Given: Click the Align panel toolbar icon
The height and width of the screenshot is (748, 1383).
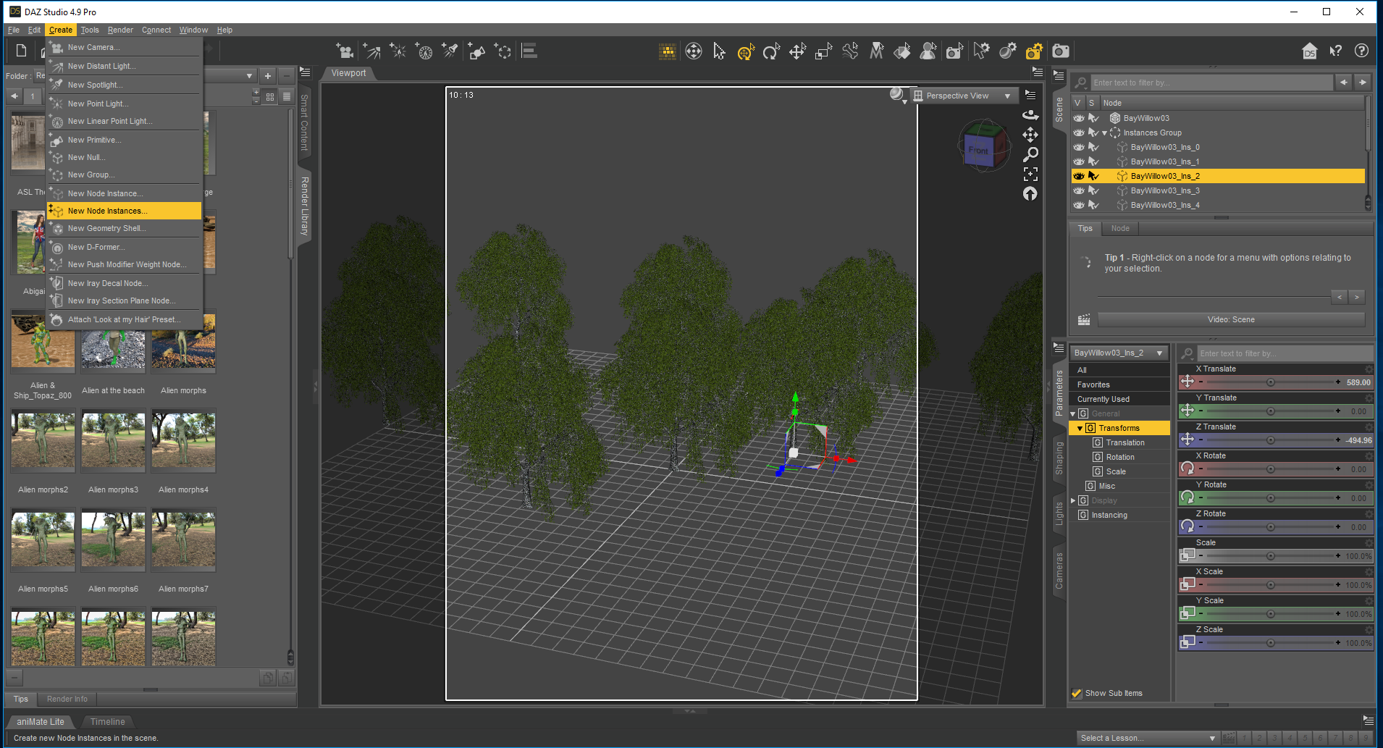Looking at the screenshot, I should 529,51.
